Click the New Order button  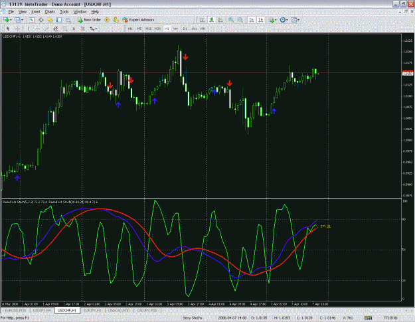pyautogui.click(x=89, y=20)
